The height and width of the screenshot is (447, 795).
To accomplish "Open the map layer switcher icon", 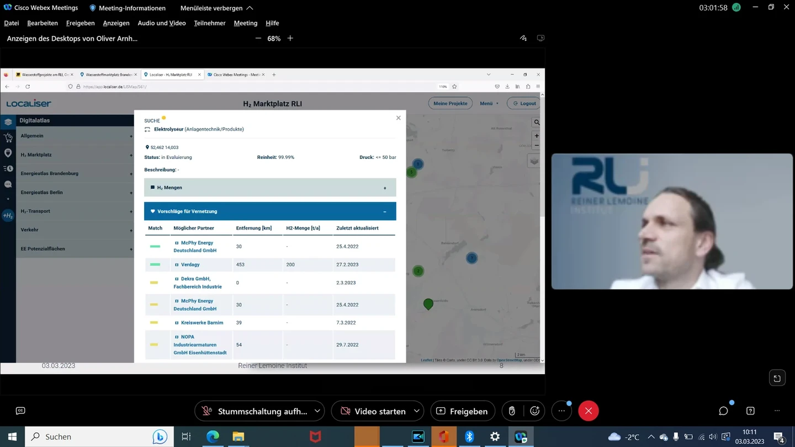I will [x=534, y=161].
